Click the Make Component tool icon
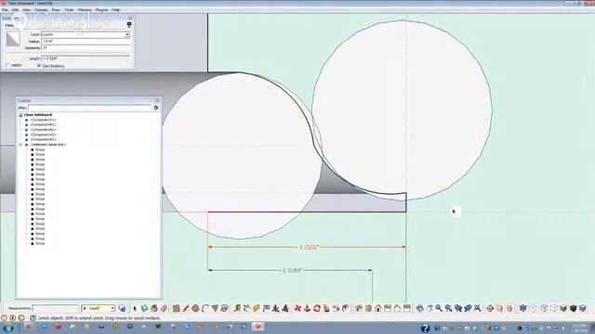This screenshot has width=595, height=334. (144, 309)
